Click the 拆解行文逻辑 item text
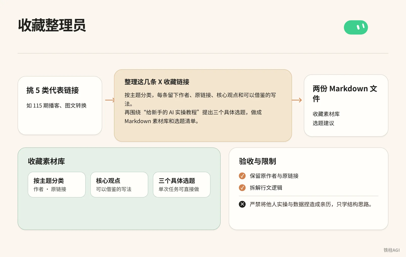 coord(266,188)
